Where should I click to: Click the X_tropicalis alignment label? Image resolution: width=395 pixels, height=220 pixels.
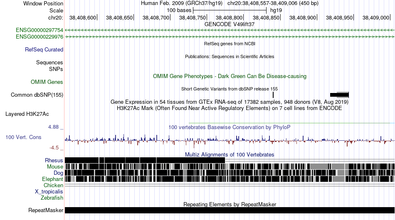pyautogui.click(x=49, y=192)
